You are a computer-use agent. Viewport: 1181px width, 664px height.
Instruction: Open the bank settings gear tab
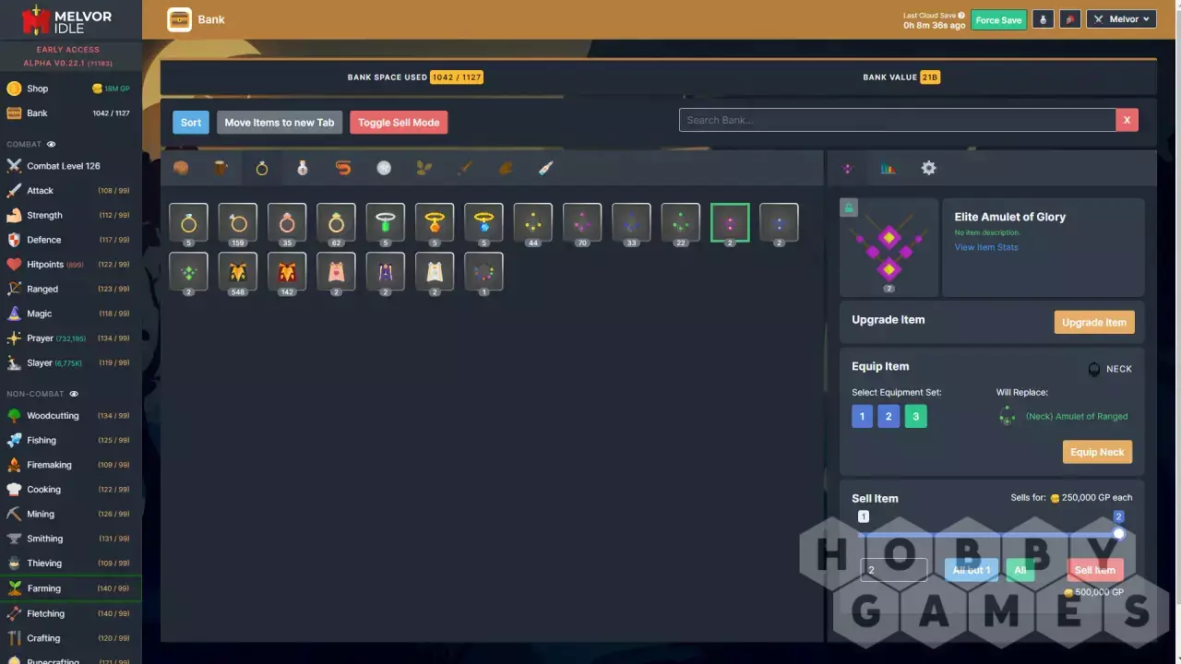click(928, 168)
